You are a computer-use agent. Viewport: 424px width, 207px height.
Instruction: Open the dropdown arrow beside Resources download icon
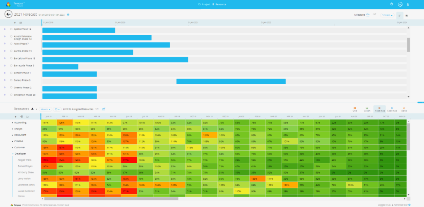(36, 109)
